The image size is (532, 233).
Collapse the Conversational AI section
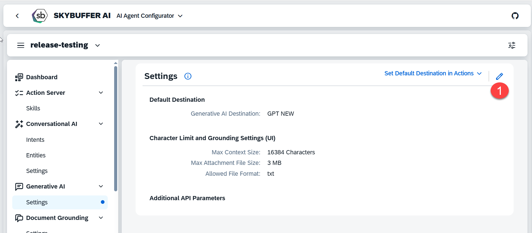point(101,124)
